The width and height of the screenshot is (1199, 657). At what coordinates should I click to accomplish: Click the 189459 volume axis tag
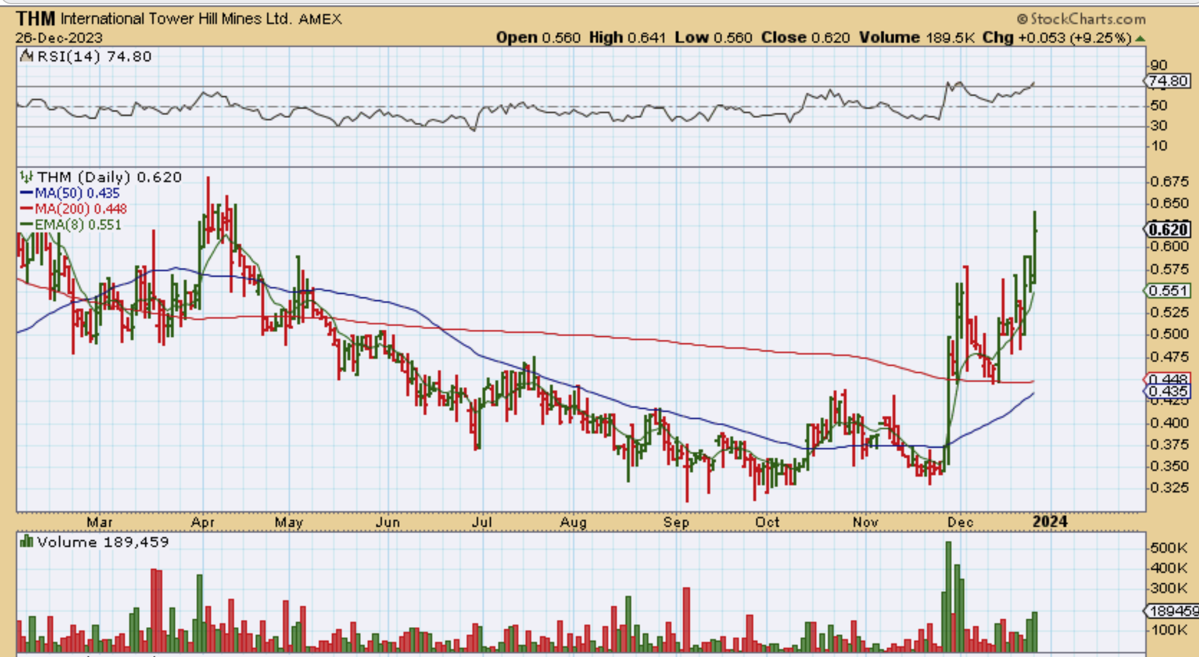1171,611
